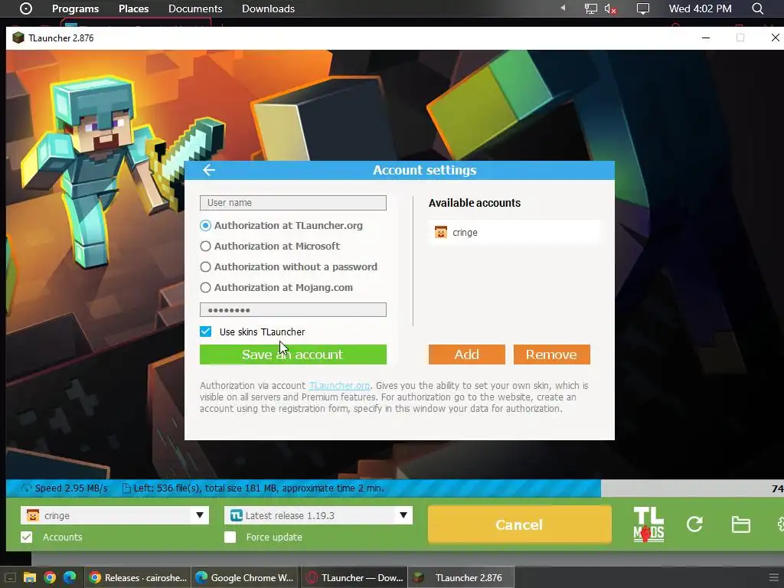This screenshot has width=784, height=588.
Task: Switch to Google Chrome W... taskbar window
Action: coord(245,577)
